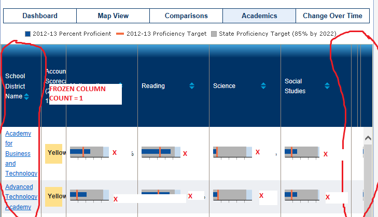The width and height of the screenshot is (378, 217).
Task: Open the Change Over Time tab
Action: click(332, 16)
